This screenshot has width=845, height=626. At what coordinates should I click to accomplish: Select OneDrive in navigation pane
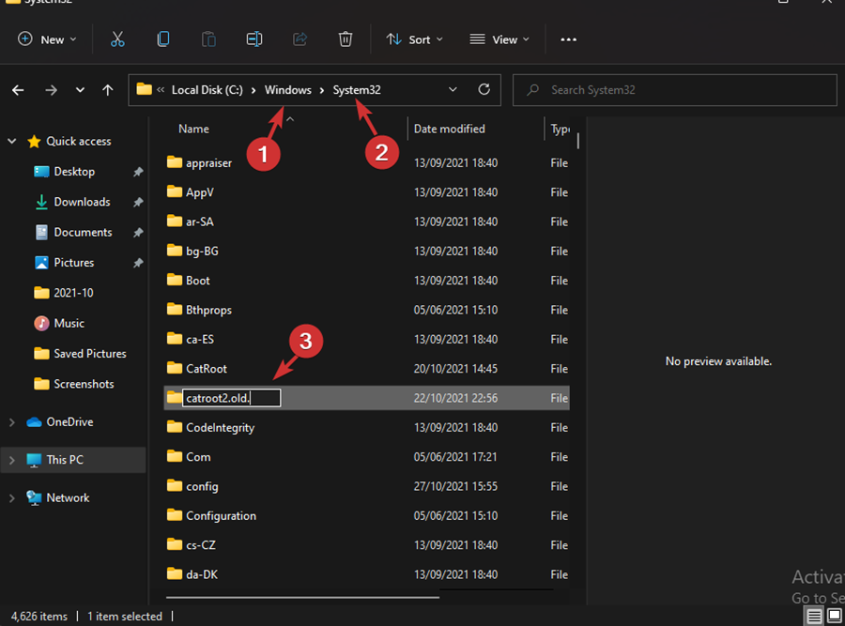(69, 422)
